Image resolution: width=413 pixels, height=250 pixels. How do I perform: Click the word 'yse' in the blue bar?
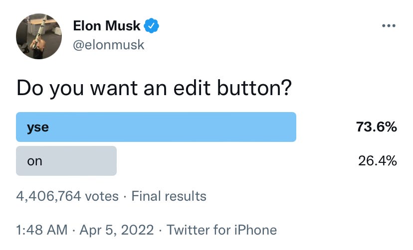coord(38,128)
